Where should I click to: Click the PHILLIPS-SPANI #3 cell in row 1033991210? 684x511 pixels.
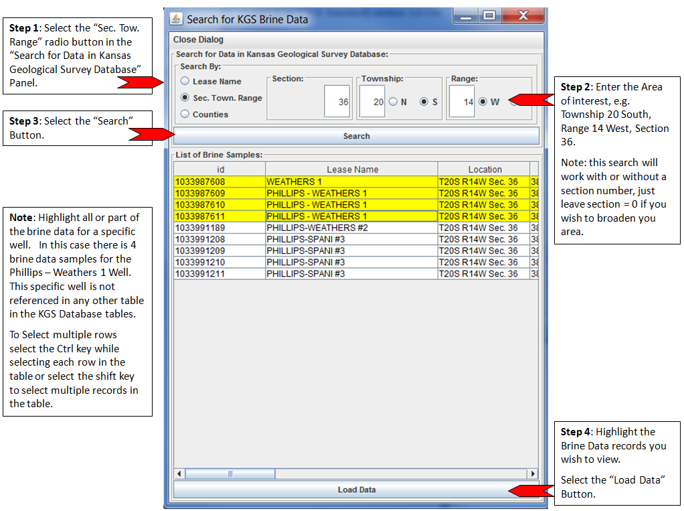(x=351, y=263)
